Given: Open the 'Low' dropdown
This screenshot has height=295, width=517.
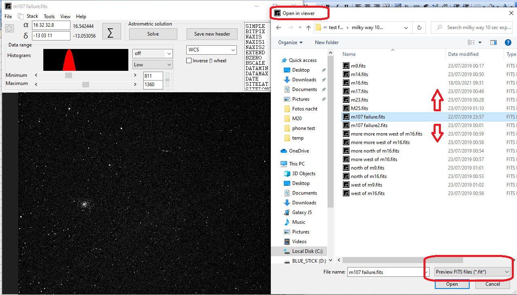Looking at the screenshot, I should pos(153,64).
